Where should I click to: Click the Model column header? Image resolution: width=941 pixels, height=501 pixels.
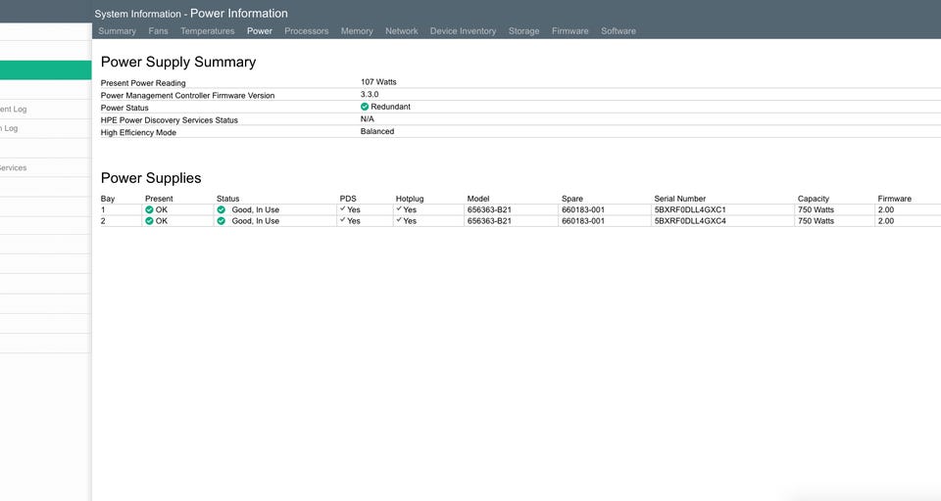click(x=478, y=199)
